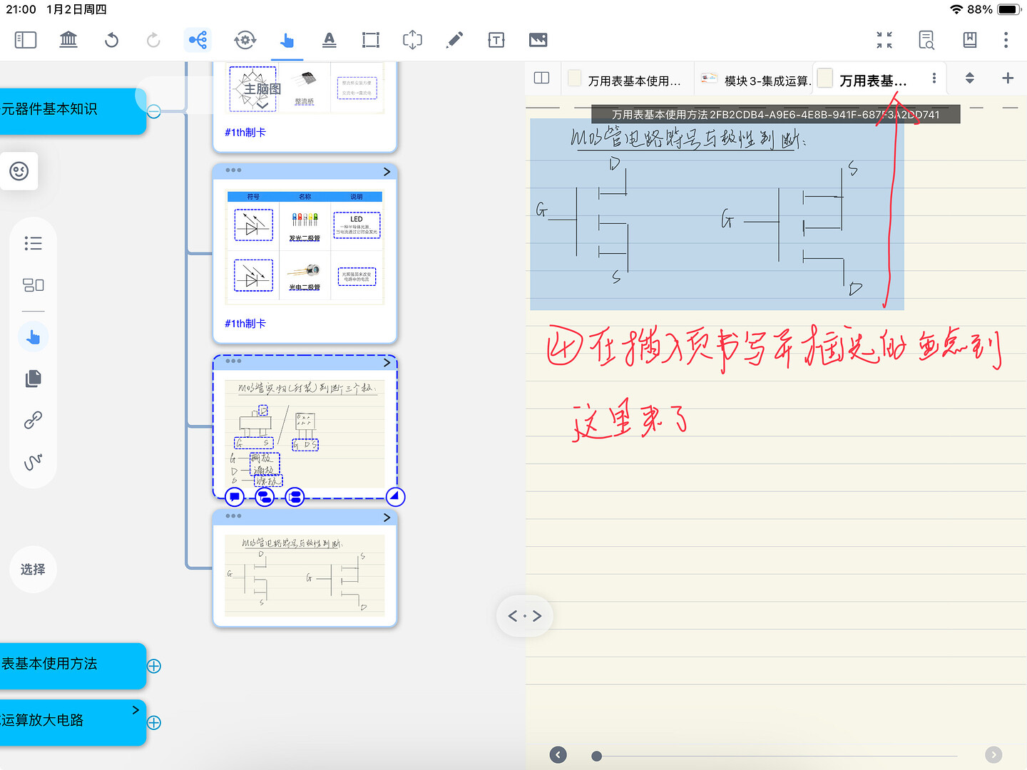The width and height of the screenshot is (1027, 770).
Task: Open the document search icon
Action: pos(926,40)
